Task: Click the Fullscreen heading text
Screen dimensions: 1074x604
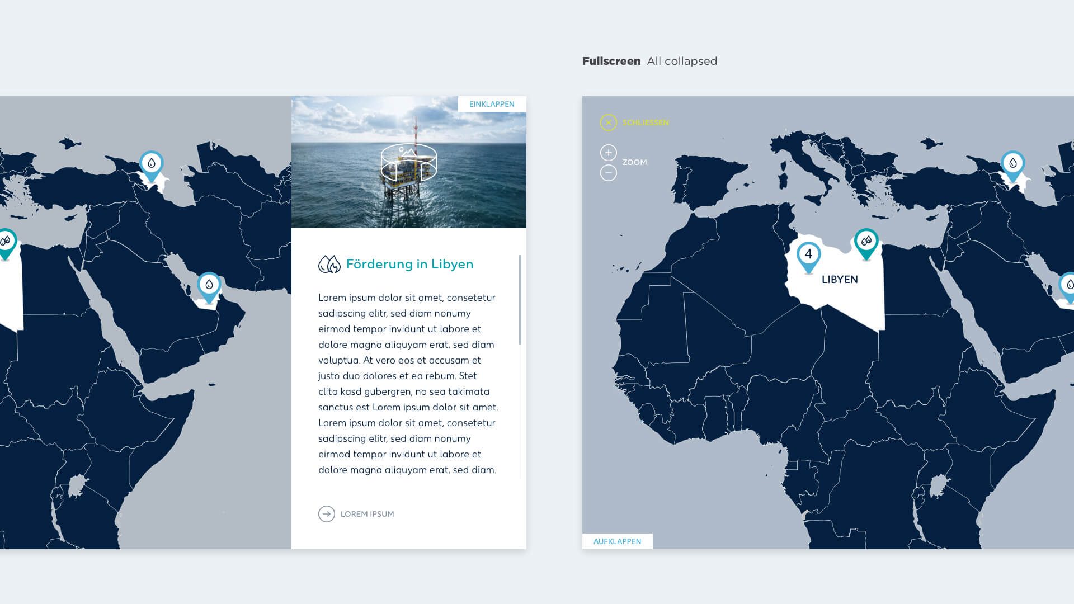Action: [x=611, y=62]
